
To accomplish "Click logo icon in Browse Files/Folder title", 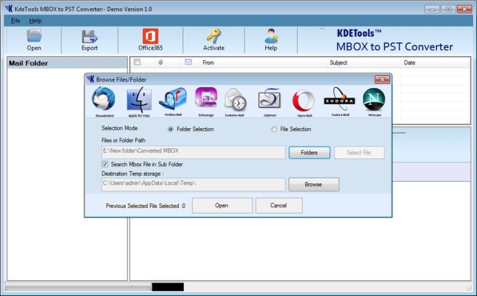I will (x=91, y=79).
